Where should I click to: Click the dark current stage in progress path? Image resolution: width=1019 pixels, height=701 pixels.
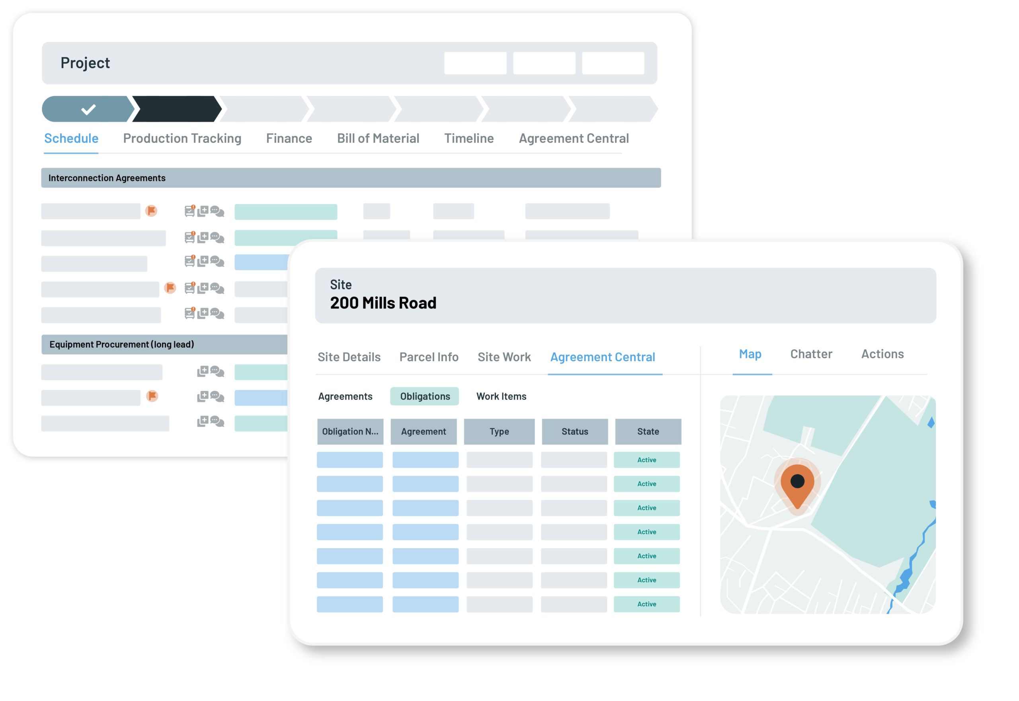click(x=177, y=109)
